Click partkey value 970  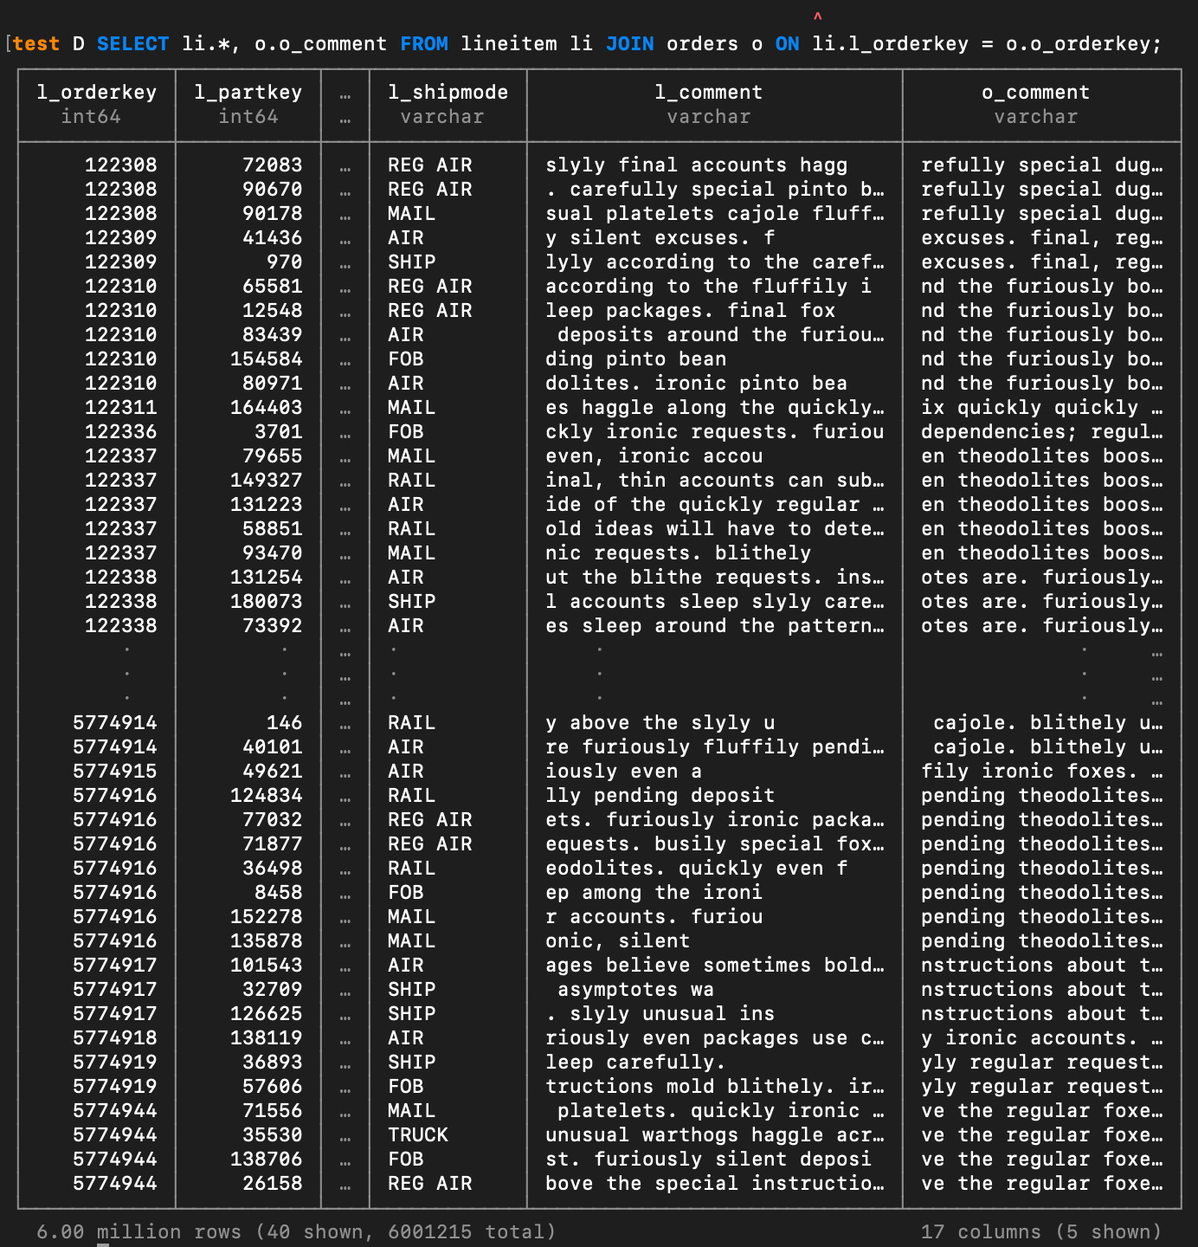click(x=285, y=262)
